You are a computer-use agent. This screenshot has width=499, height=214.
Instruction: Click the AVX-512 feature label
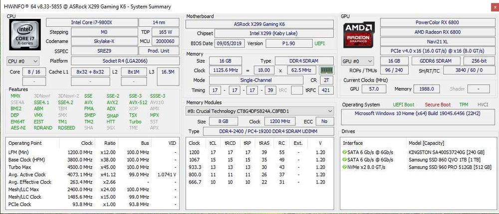pyautogui.click(x=138, y=102)
